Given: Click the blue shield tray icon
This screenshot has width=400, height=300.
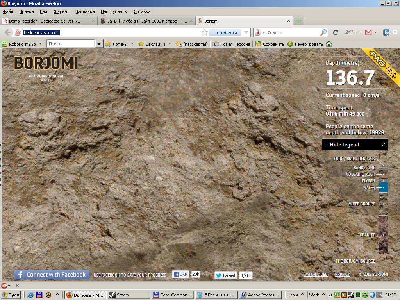Looking at the screenshot, I should pyautogui.click(x=372, y=295).
